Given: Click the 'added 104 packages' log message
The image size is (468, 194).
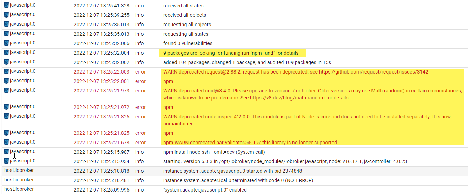Looking at the screenshot, I should (x=247, y=62).
